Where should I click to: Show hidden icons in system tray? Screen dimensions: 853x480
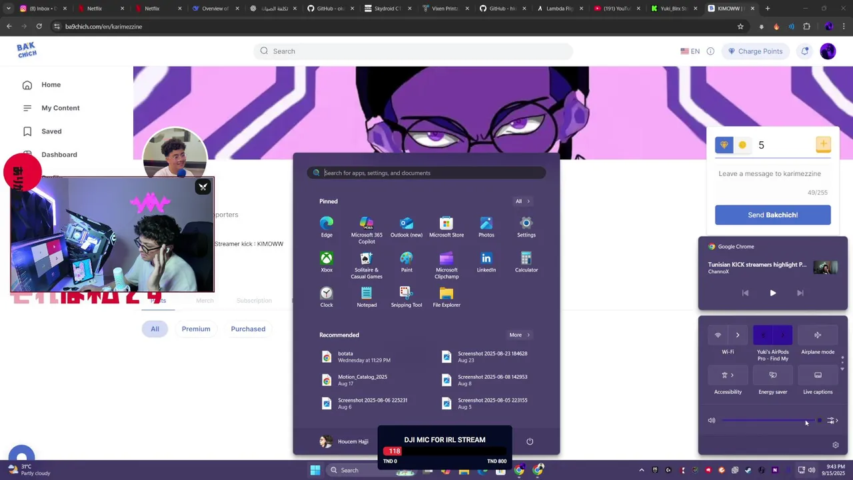[x=642, y=470]
